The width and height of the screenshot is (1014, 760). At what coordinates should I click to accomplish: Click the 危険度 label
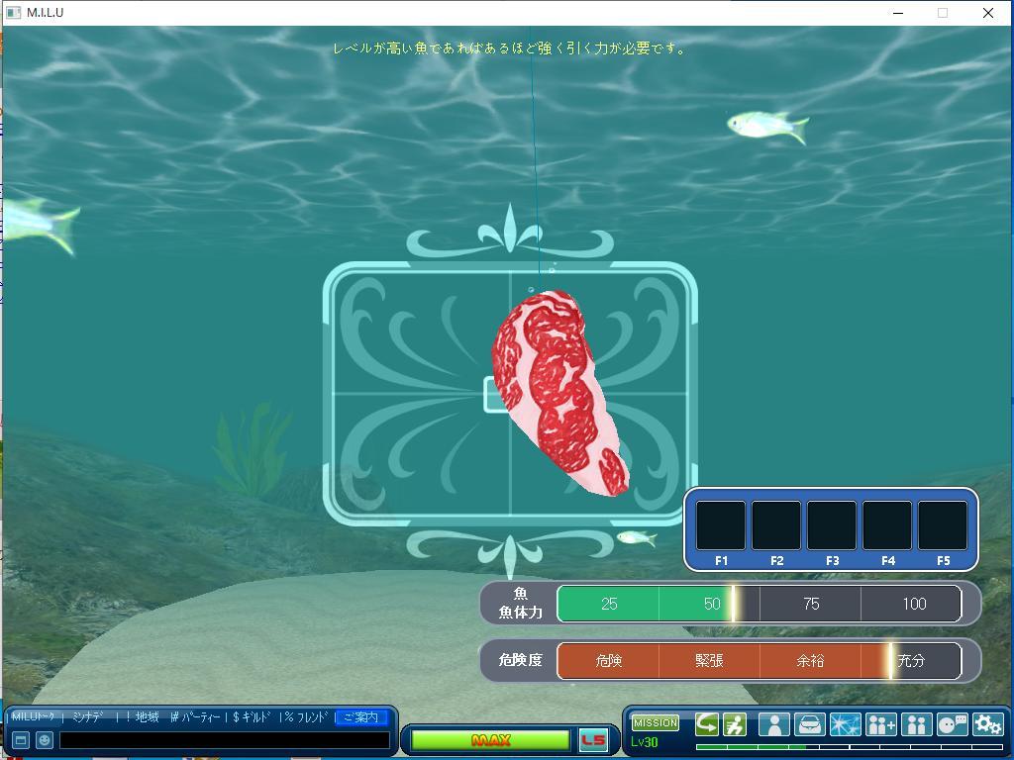[520, 660]
